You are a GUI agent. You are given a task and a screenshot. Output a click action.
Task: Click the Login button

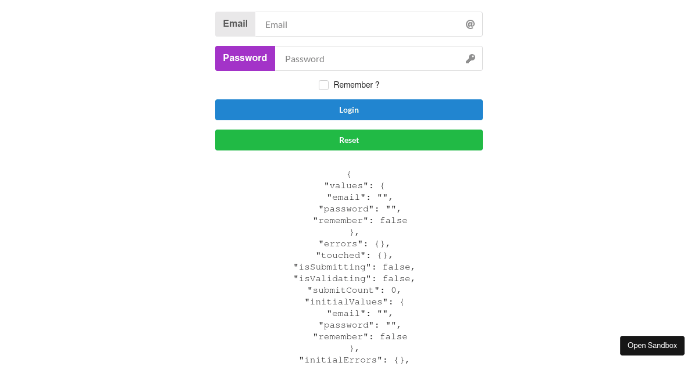point(349,110)
